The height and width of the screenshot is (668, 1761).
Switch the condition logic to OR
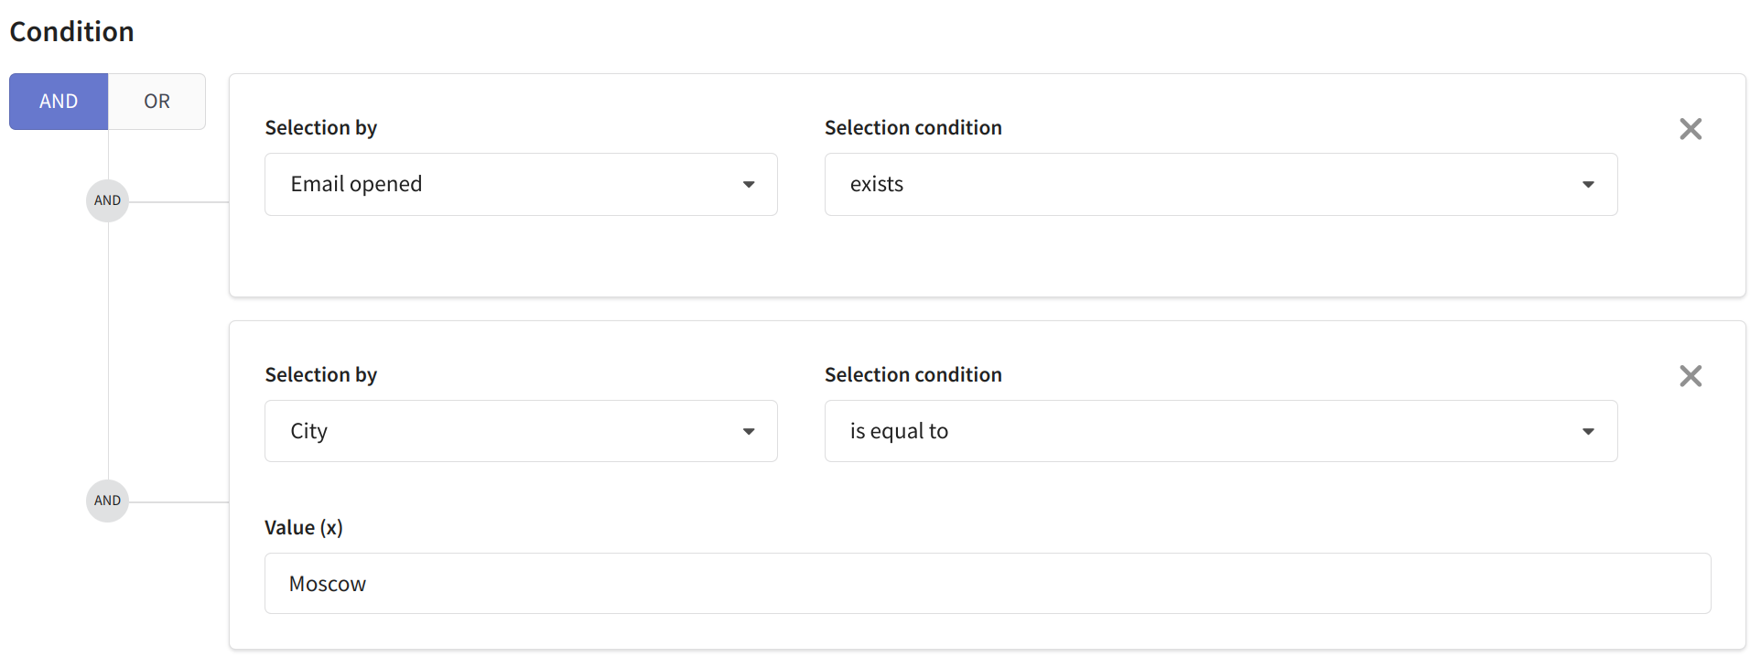[x=157, y=102]
